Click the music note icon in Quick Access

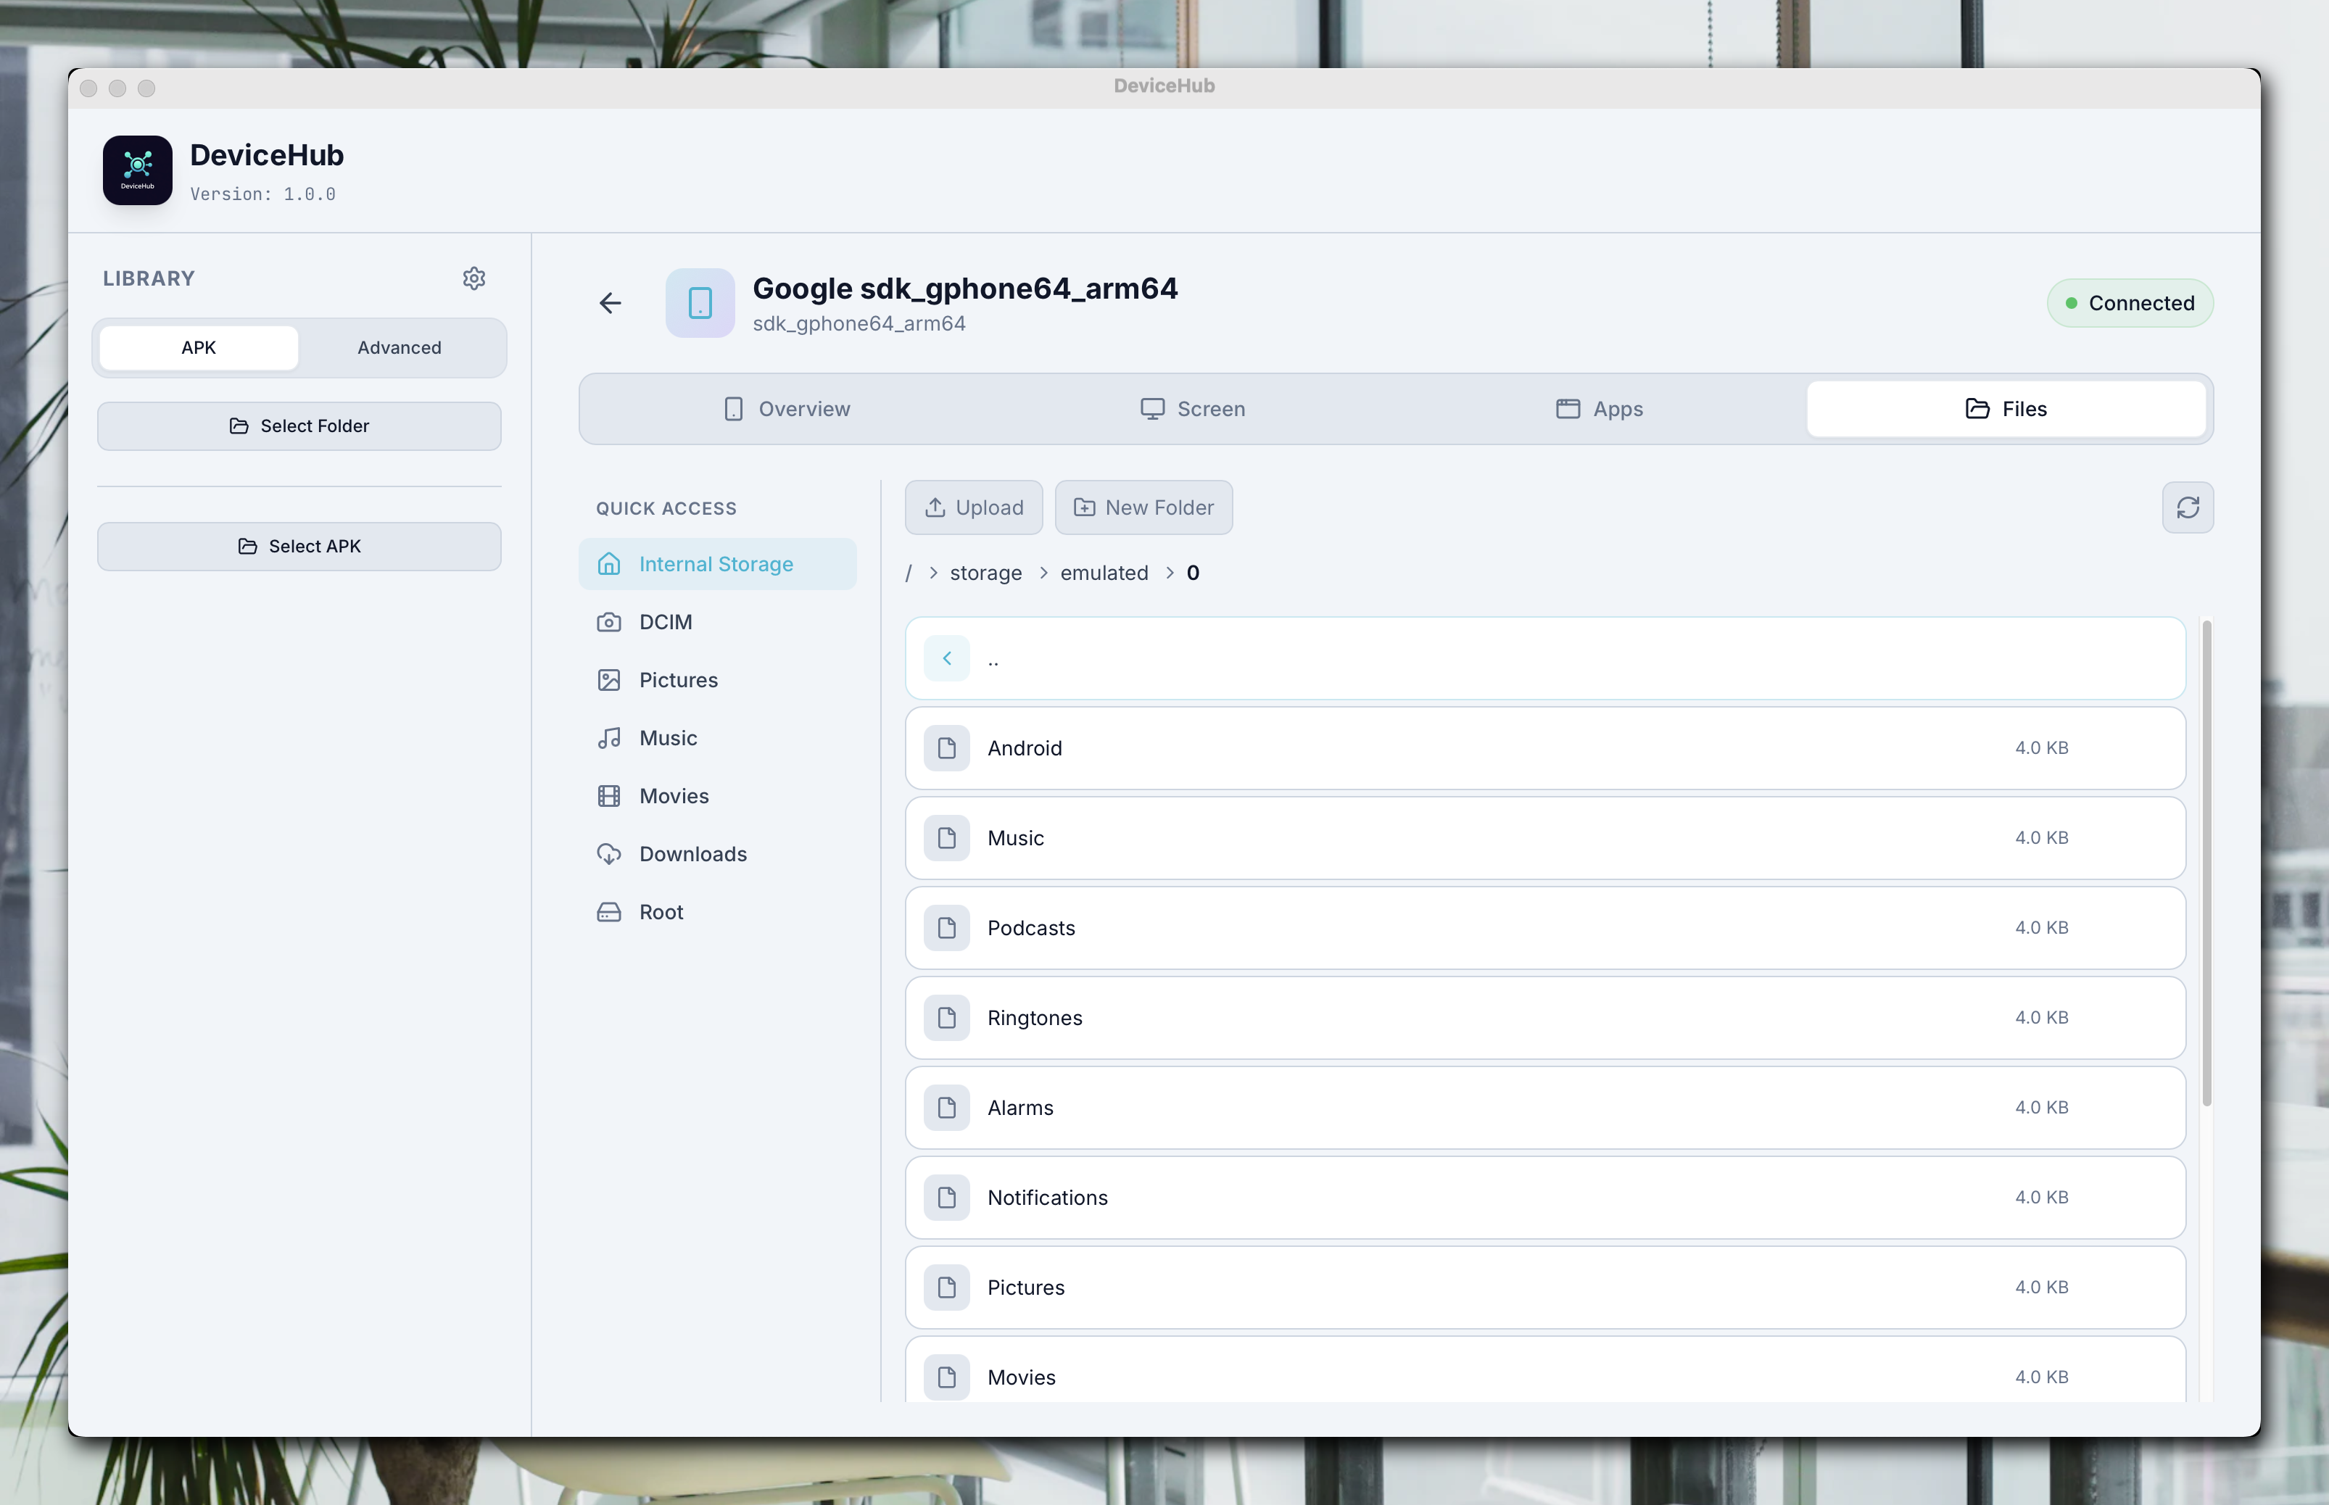pos(609,738)
